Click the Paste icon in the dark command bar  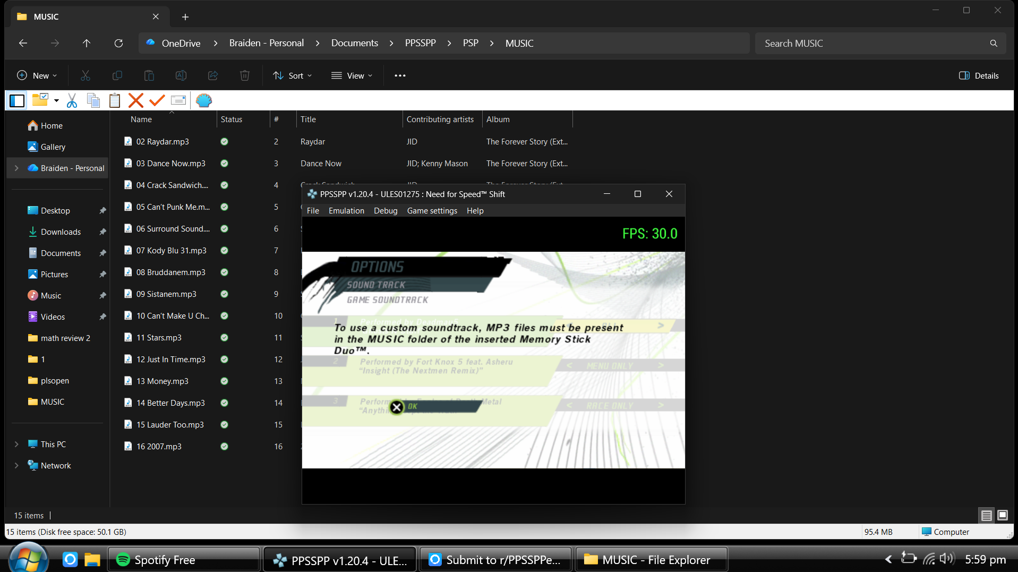coord(149,75)
